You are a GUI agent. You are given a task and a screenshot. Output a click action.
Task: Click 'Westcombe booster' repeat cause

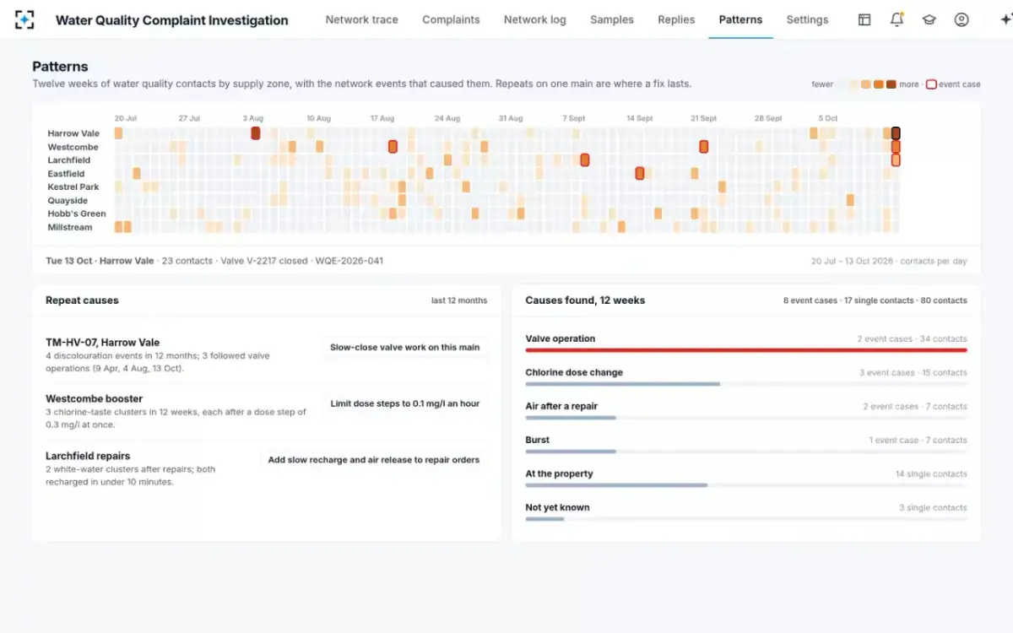[x=94, y=398]
